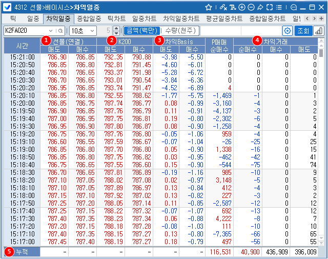Click the bar chart icon beside 조회
This screenshot has height=259, width=328.
[x=318, y=31]
